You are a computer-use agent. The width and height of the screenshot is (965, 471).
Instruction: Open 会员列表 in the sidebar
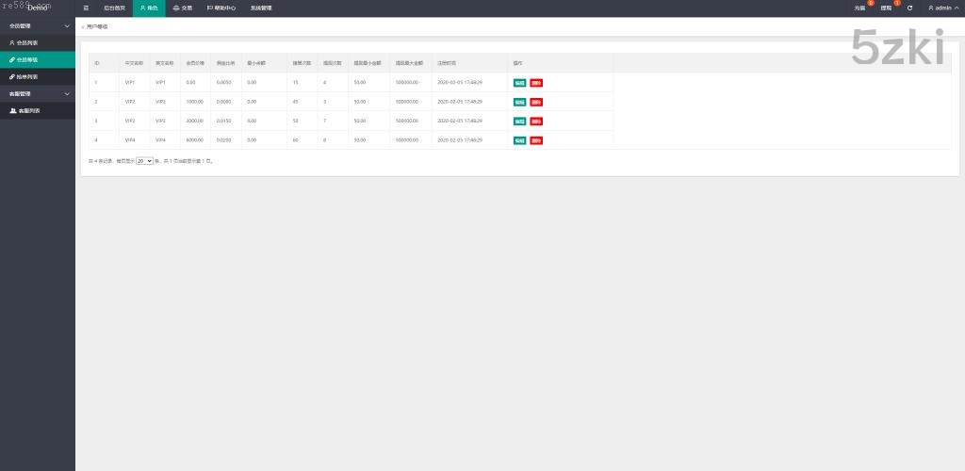(27, 42)
